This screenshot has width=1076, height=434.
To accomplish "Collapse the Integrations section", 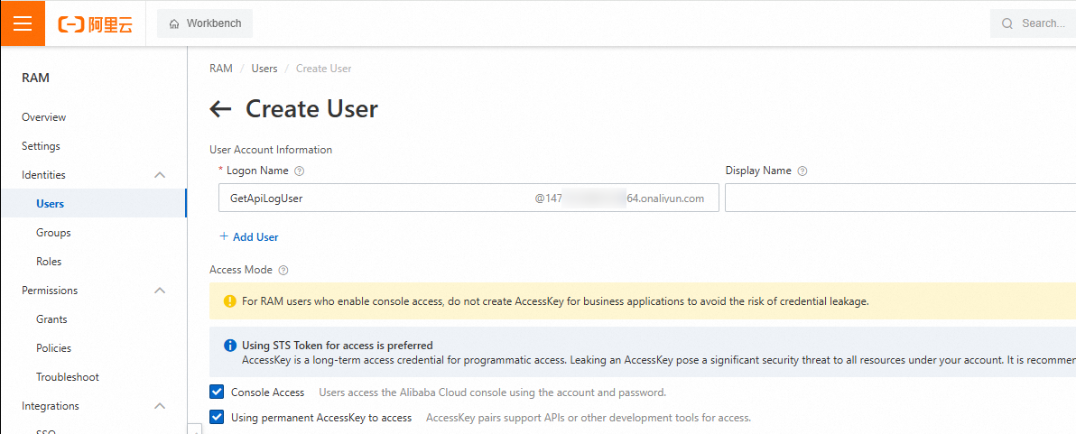I will tap(160, 406).
